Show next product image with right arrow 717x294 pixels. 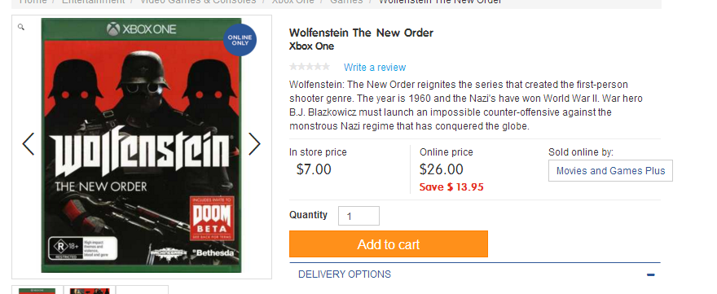[254, 144]
